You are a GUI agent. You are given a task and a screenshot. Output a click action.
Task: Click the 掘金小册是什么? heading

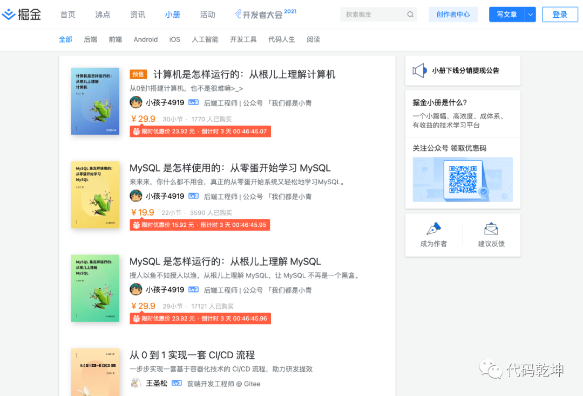coord(439,102)
